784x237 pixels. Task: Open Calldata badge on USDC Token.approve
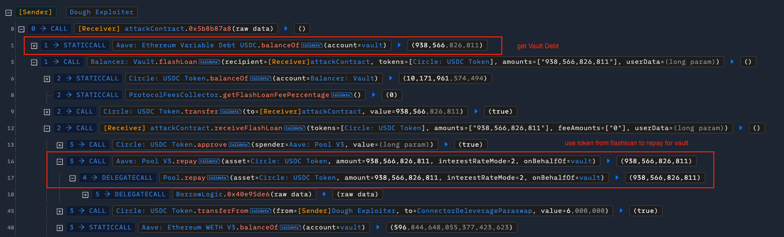pos(239,145)
